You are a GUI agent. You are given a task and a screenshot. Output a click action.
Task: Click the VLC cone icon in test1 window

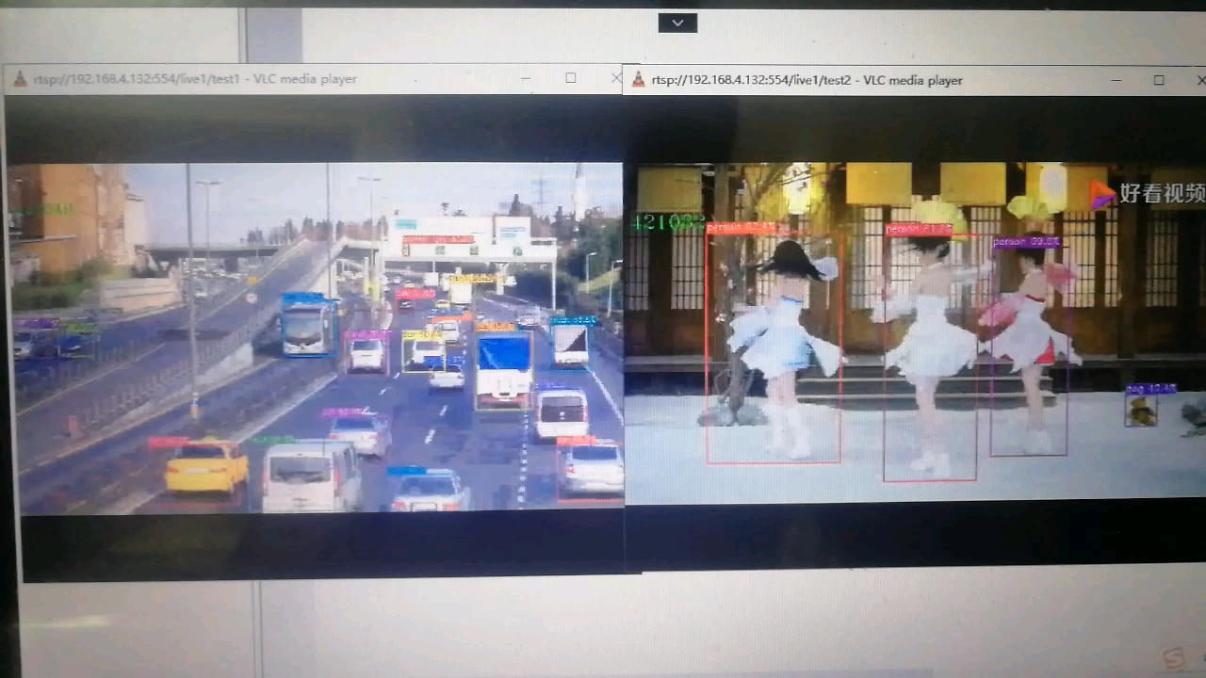click(21, 79)
